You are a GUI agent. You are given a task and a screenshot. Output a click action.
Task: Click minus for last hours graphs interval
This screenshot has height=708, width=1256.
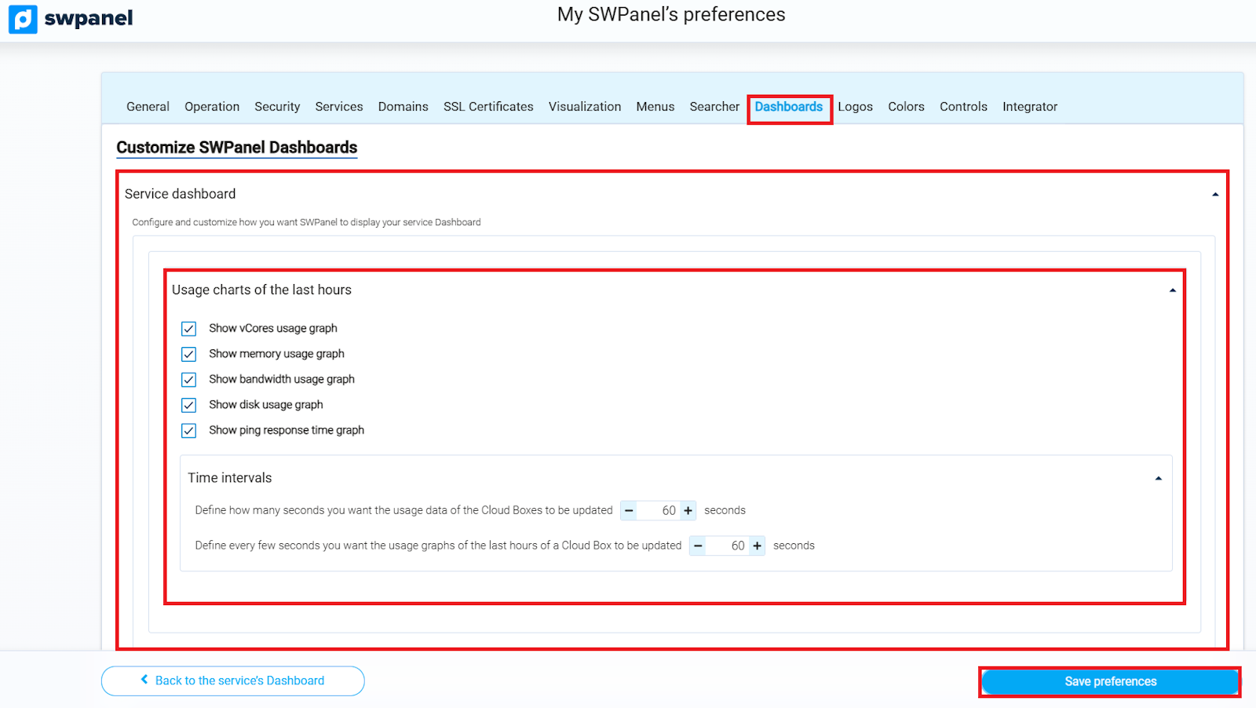698,546
